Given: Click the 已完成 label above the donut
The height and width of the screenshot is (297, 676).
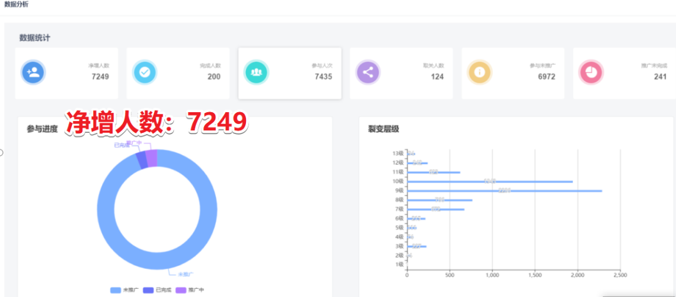Looking at the screenshot, I should click(121, 145).
